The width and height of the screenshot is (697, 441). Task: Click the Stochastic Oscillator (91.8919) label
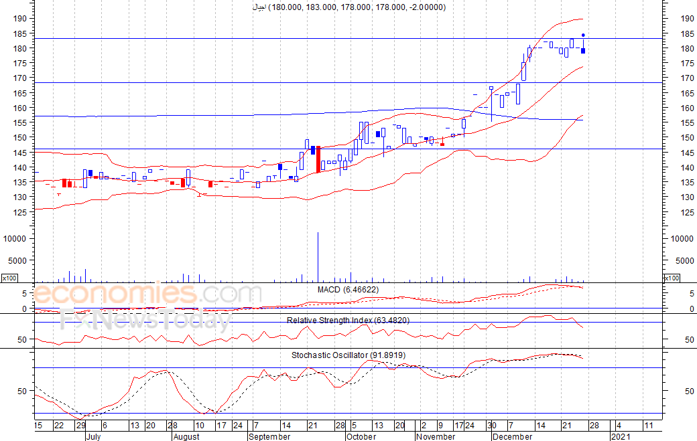point(348,355)
